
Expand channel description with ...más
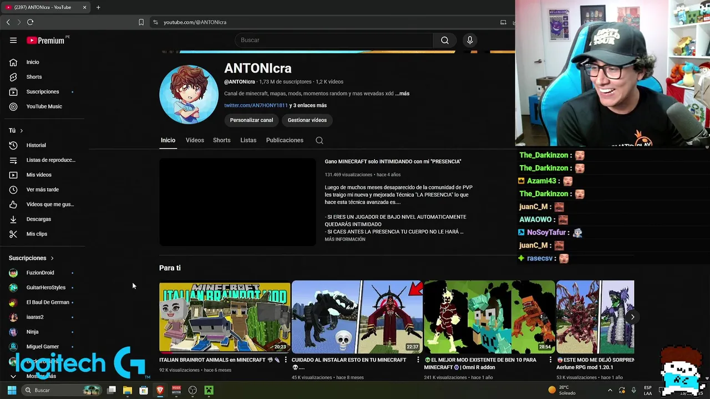[402, 94]
